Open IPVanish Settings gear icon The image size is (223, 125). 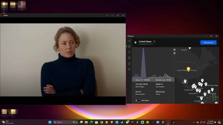[129, 58]
